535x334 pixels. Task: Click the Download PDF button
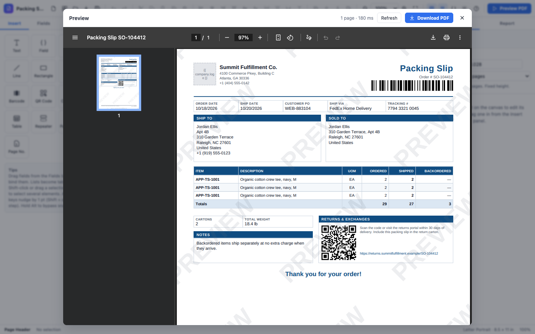pyautogui.click(x=429, y=18)
